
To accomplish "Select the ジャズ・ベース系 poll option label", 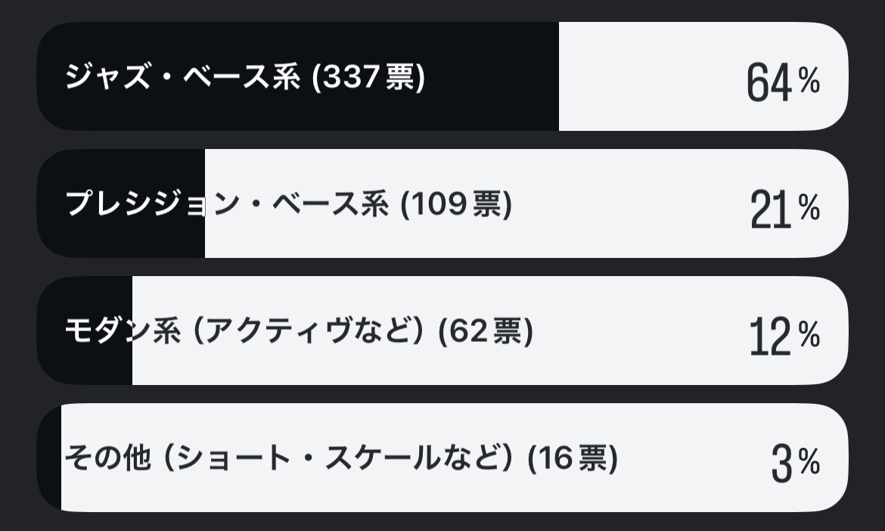I will [183, 77].
